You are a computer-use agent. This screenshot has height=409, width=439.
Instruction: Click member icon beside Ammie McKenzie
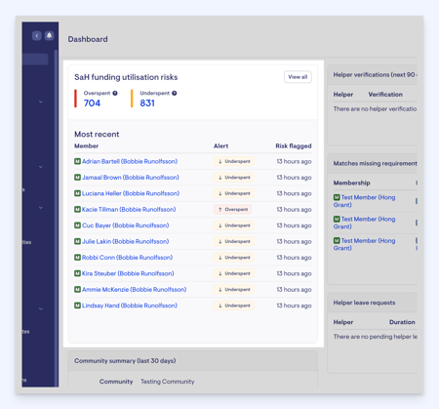pos(77,289)
